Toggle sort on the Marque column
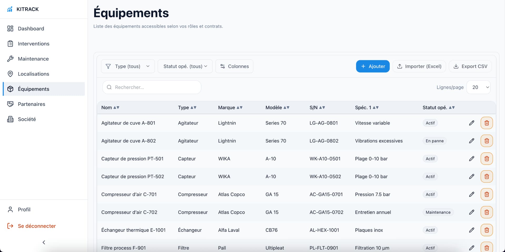Image resolution: width=505 pixels, height=252 pixels. click(230, 107)
